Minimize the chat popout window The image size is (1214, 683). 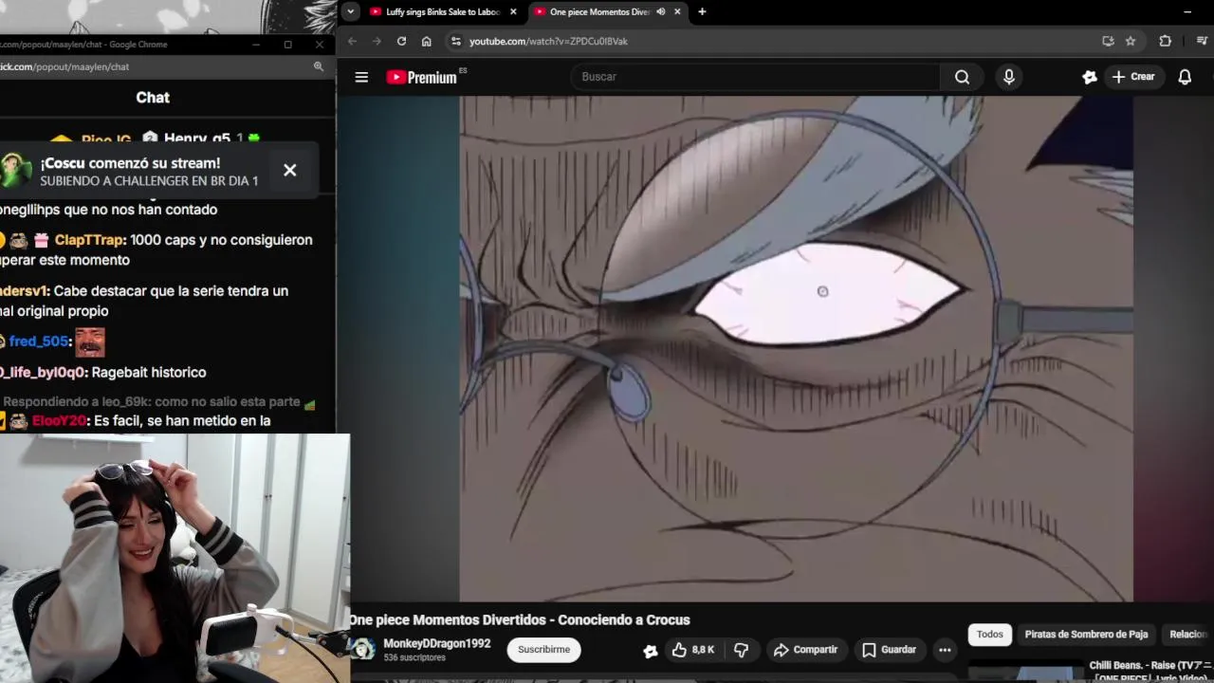(256, 45)
